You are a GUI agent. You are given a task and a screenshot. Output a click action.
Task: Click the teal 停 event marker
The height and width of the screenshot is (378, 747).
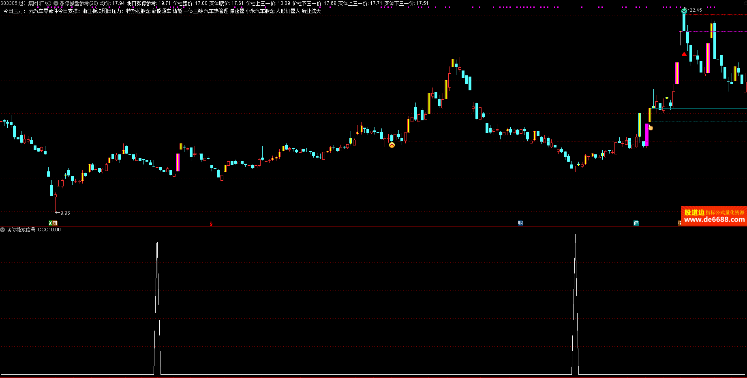coord(636,223)
